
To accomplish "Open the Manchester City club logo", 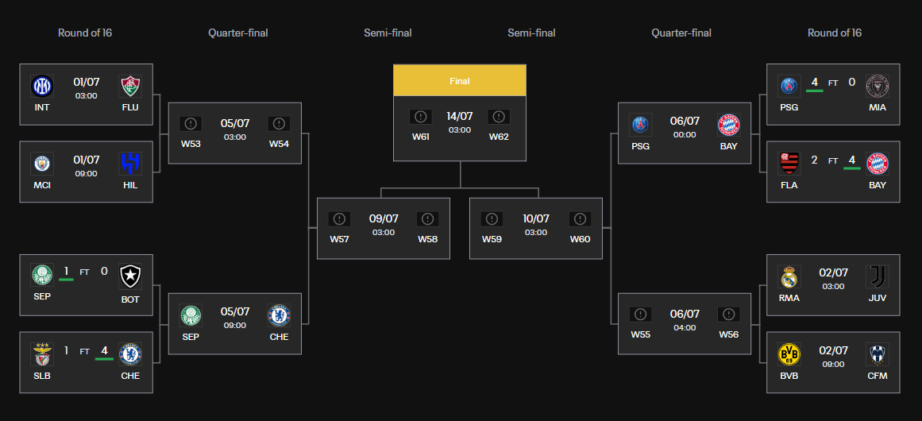I will 42,164.
